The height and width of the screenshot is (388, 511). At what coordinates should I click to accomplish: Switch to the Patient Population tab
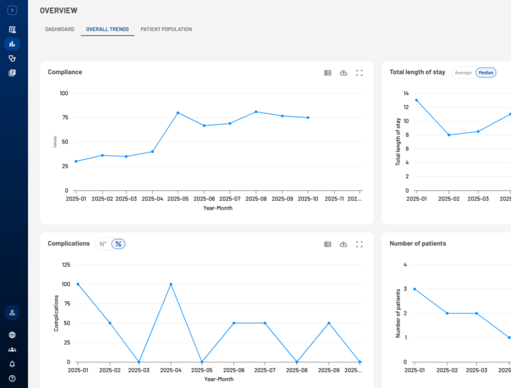[x=166, y=29]
